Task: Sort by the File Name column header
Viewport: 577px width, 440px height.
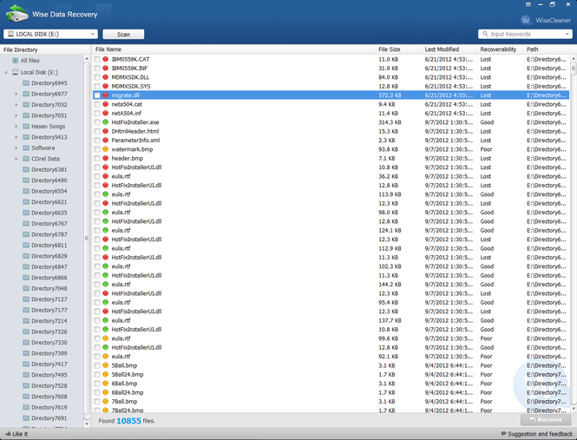Action: [233, 49]
